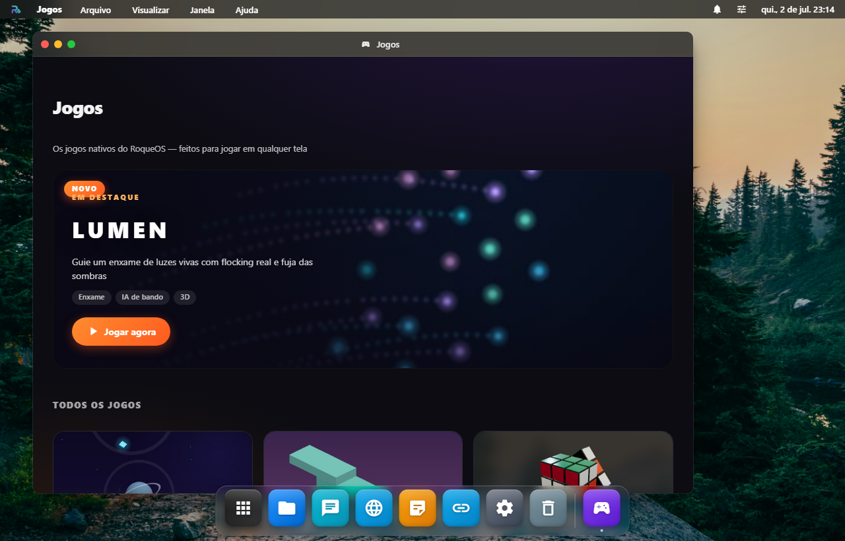845x541 pixels.
Task: Select the IA de bando tag chip
Action: 143,297
